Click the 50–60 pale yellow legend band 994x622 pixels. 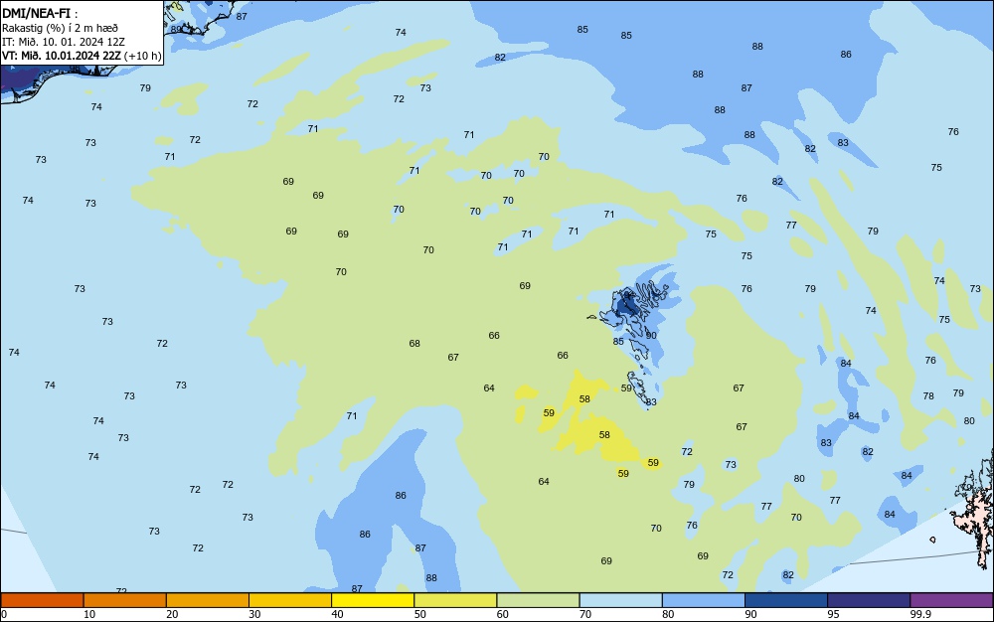(455, 600)
